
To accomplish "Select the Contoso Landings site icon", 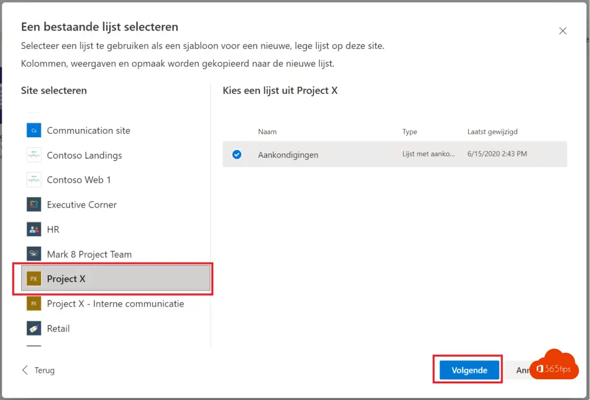I will tap(34, 155).
